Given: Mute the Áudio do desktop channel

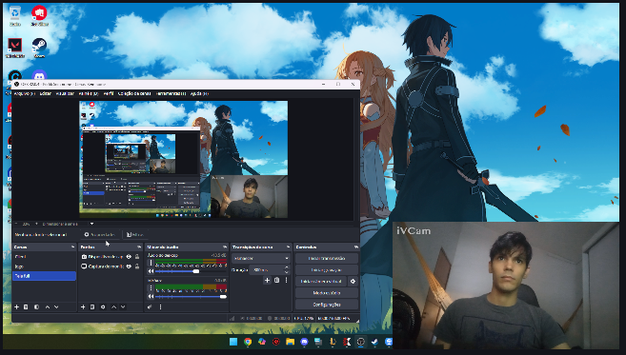Looking at the screenshot, I should click(151, 271).
